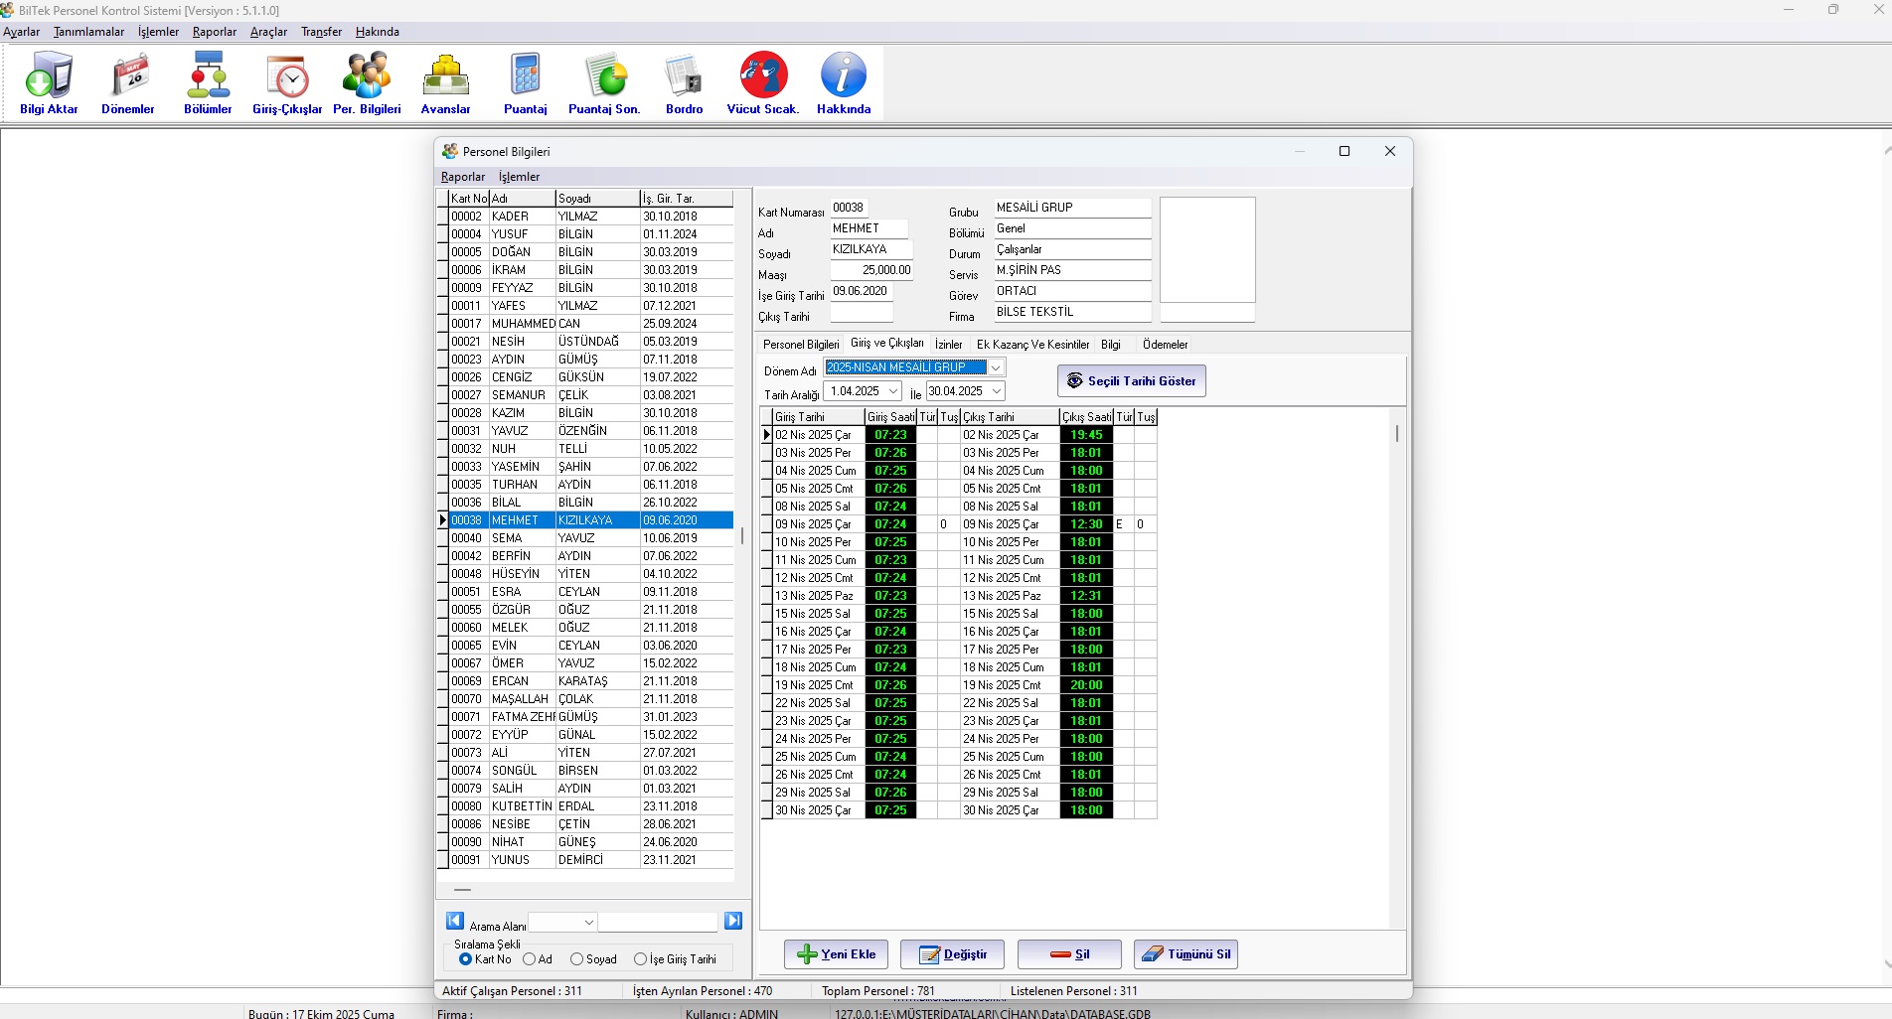This screenshot has height=1019, width=1892.
Task: Open the end date 30.04.2025 dropdown
Action: pyautogui.click(x=997, y=391)
